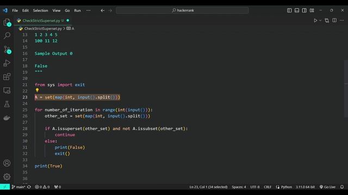Synchronize changes icon in status bar
Viewport: 348px width, 195px height.
(x=29, y=187)
